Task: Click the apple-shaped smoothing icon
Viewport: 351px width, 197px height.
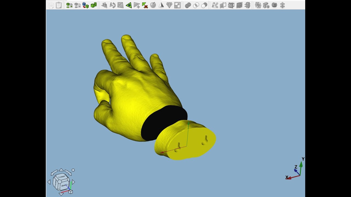Action: point(153,5)
